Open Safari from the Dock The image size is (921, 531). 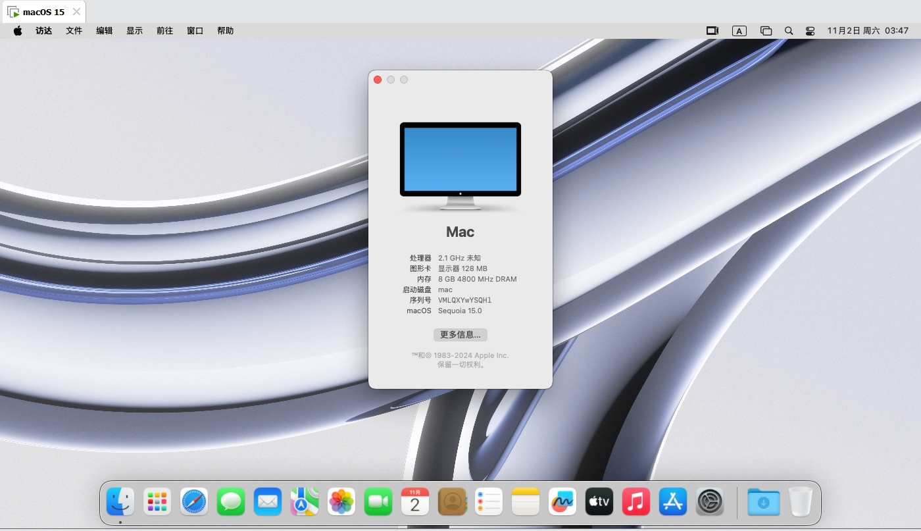(x=194, y=502)
